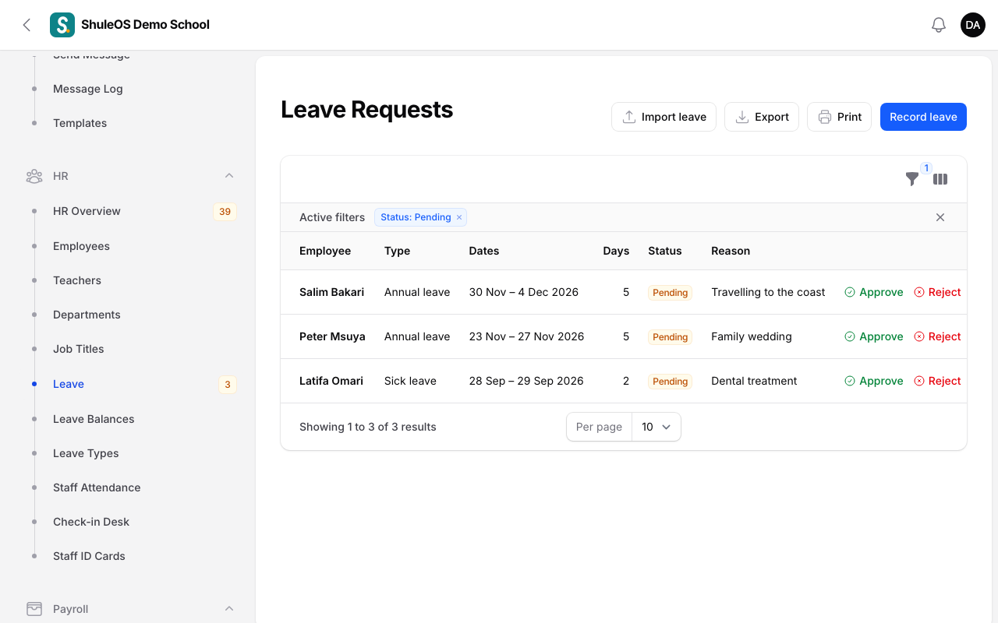The height and width of the screenshot is (623, 998).
Task: Click the Export button
Action: coord(762,117)
